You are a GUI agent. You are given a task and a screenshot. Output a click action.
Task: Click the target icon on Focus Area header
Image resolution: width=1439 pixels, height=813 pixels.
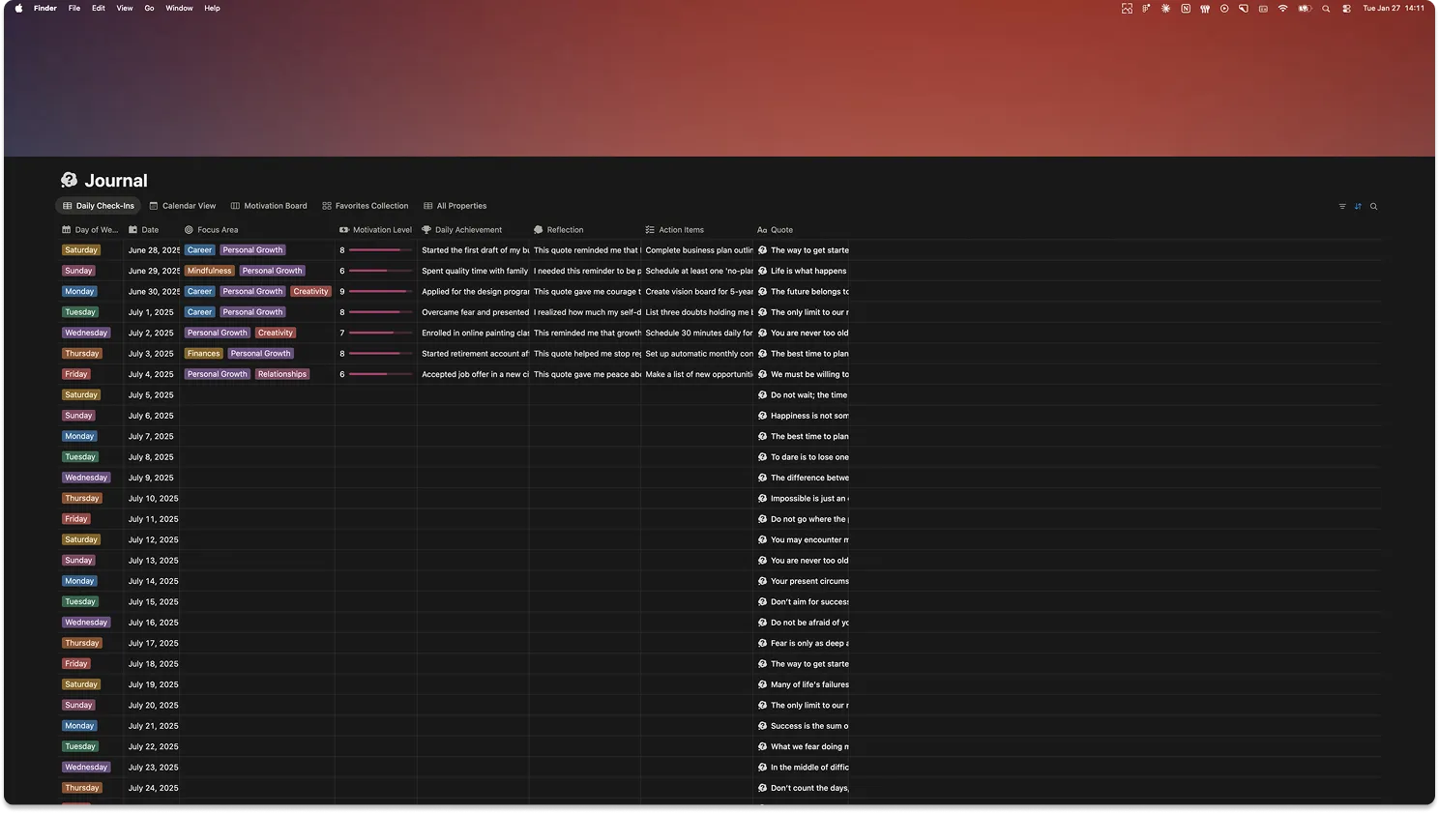pos(189,229)
